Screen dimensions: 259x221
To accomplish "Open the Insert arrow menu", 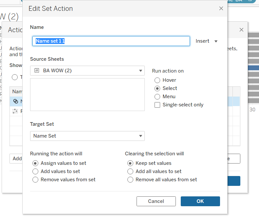I will [216, 41].
